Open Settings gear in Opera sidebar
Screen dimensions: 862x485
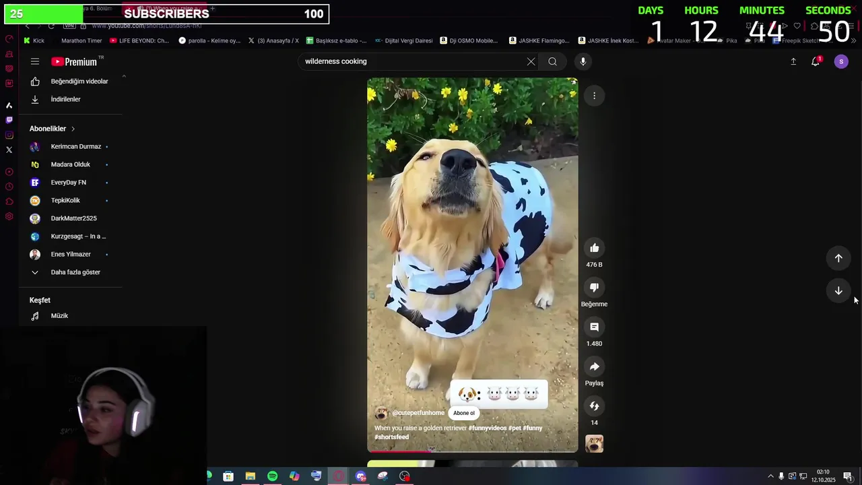[x=9, y=216]
